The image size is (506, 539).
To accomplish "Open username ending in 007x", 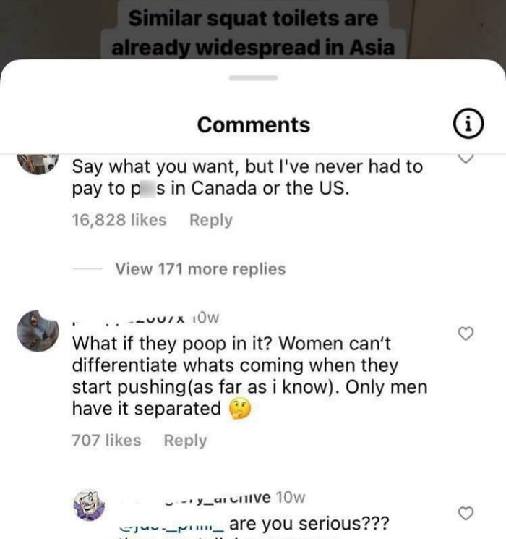I will (129, 318).
